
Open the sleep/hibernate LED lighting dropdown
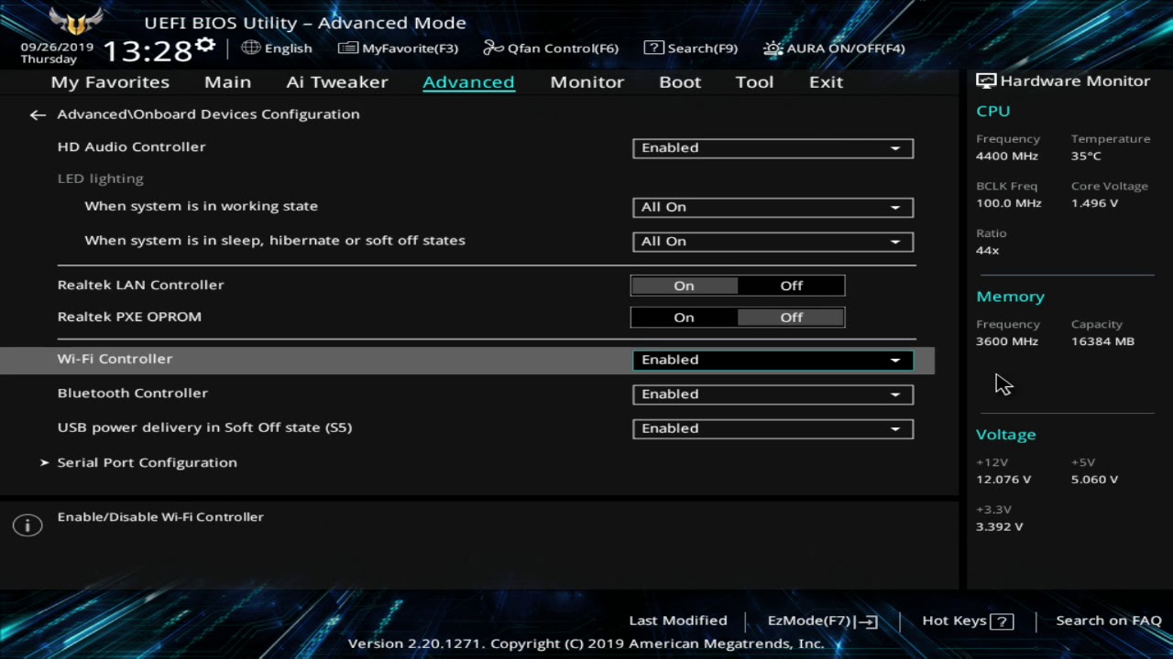click(773, 242)
